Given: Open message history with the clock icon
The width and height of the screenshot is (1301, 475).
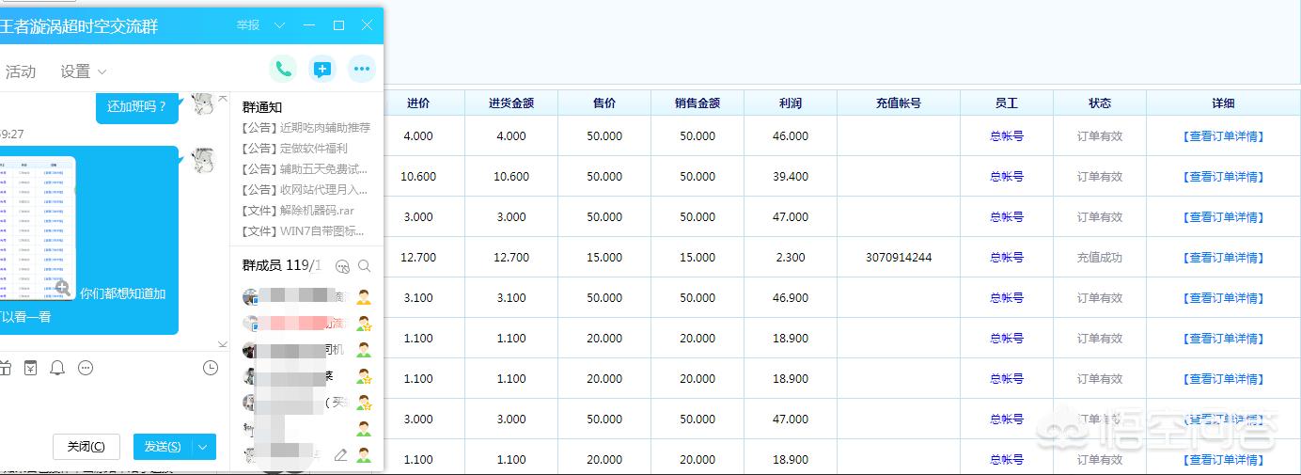Looking at the screenshot, I should pyautogui.click(x=211, y=368).
